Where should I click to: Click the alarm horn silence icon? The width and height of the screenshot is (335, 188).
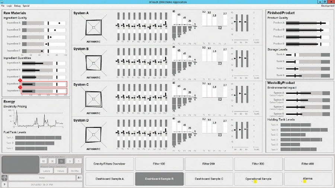click(79, 178)
